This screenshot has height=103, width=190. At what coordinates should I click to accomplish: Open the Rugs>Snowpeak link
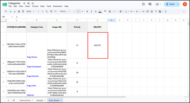click(x=34, y=67)
